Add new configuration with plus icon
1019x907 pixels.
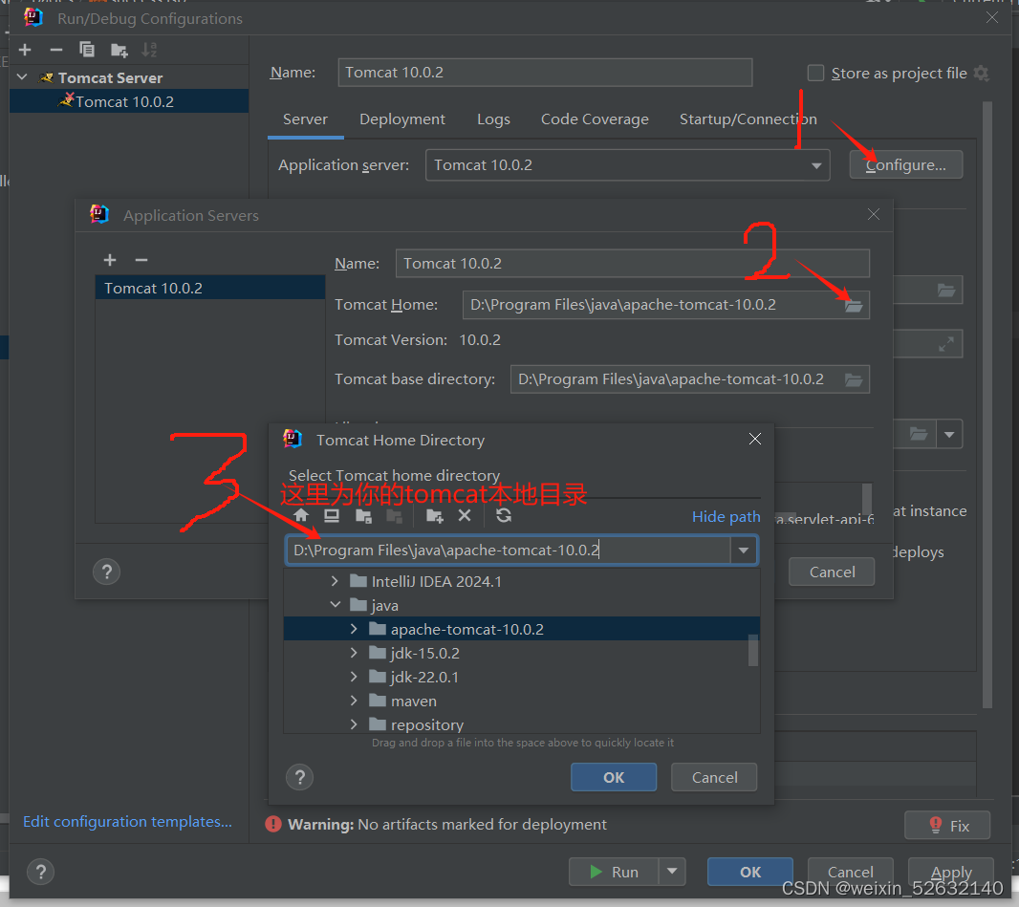(x=26, y=50)
